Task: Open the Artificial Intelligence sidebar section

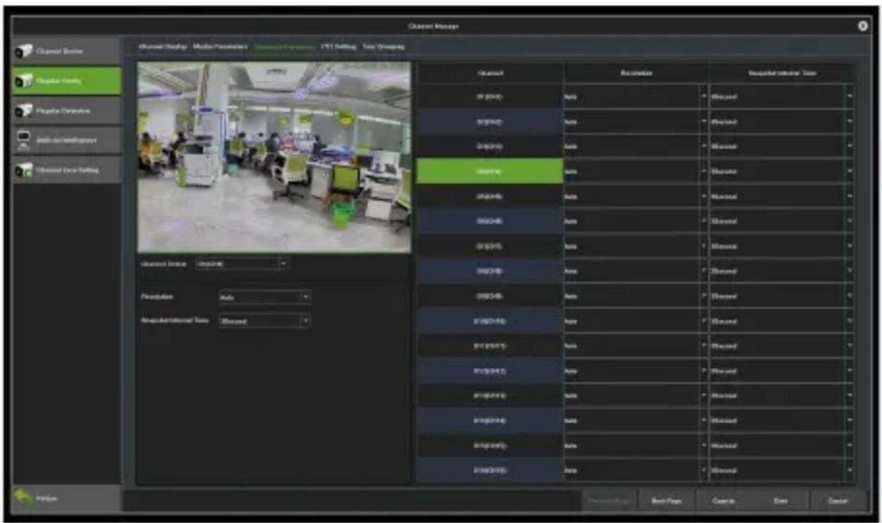Action: click(66, 140)
